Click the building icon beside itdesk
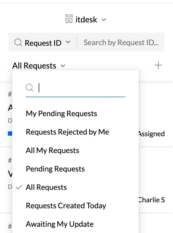Viewport: 173px width, 233px height. [x=69, y=19]
